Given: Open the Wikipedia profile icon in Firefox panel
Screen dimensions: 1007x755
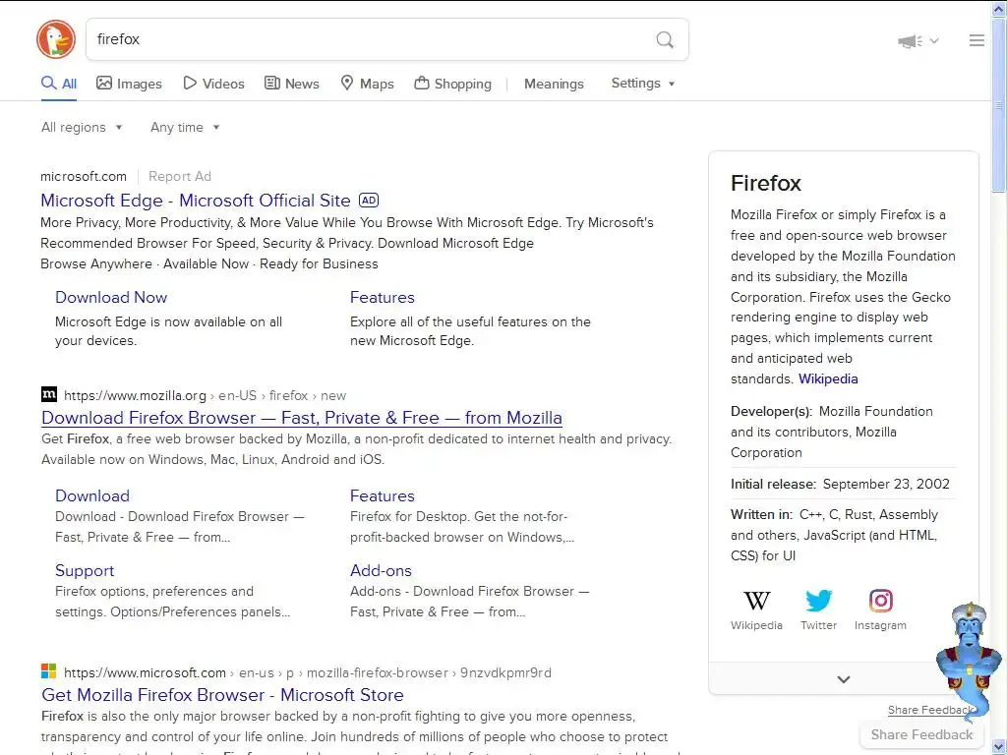Looking at the screenshot, I should coord(756,601).
